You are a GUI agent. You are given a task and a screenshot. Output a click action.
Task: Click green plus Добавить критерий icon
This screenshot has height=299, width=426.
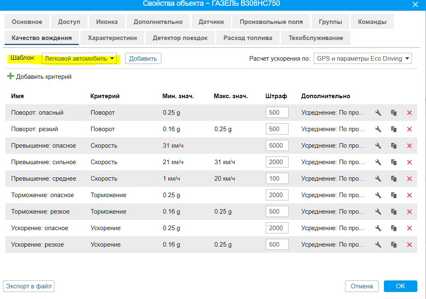click(x=11, y=76)
